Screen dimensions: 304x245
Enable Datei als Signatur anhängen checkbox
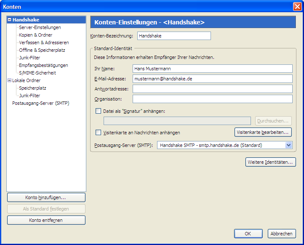point(98,111)
